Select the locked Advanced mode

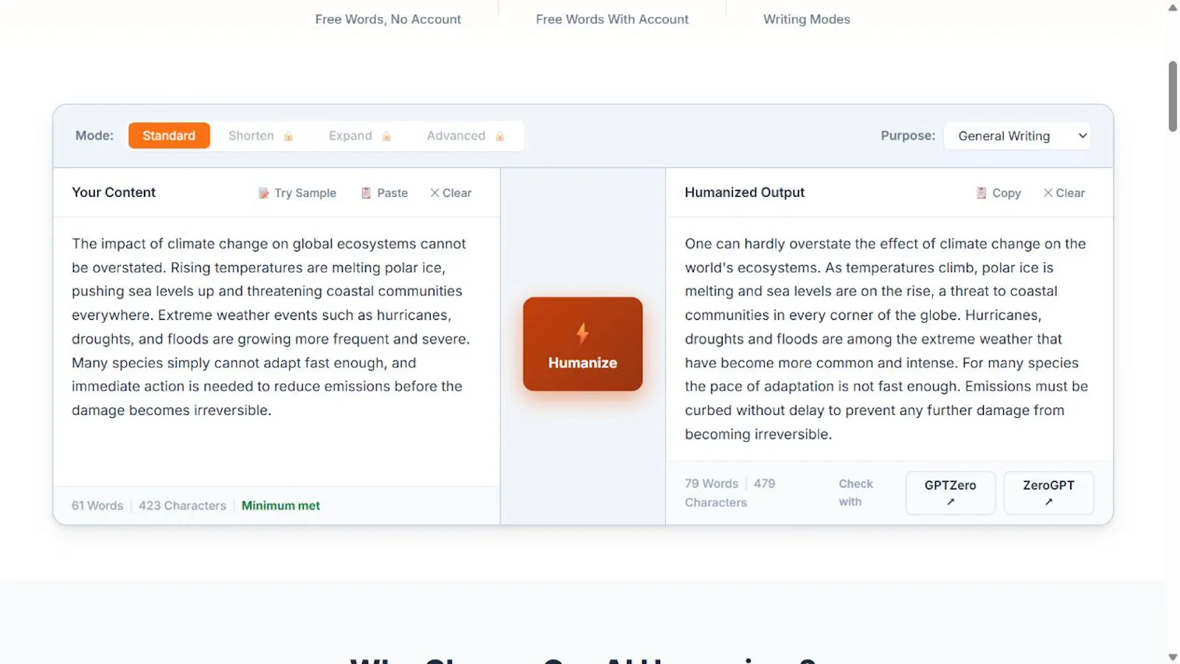click(465, 136)
